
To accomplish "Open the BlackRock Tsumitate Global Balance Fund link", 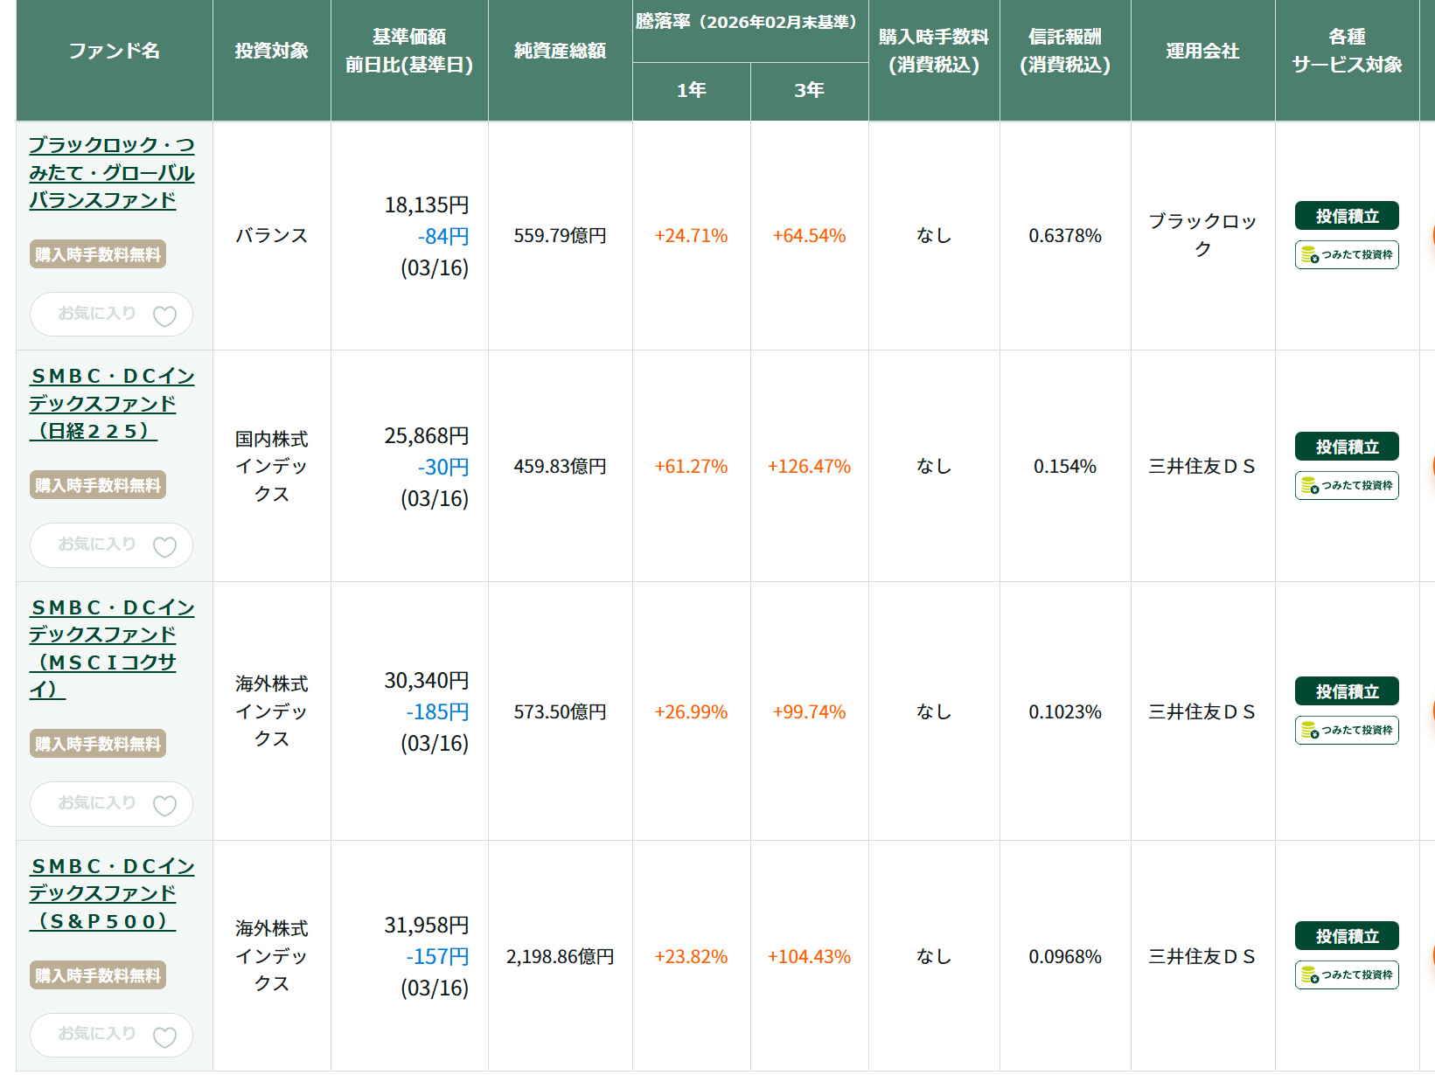I will 111,172.
